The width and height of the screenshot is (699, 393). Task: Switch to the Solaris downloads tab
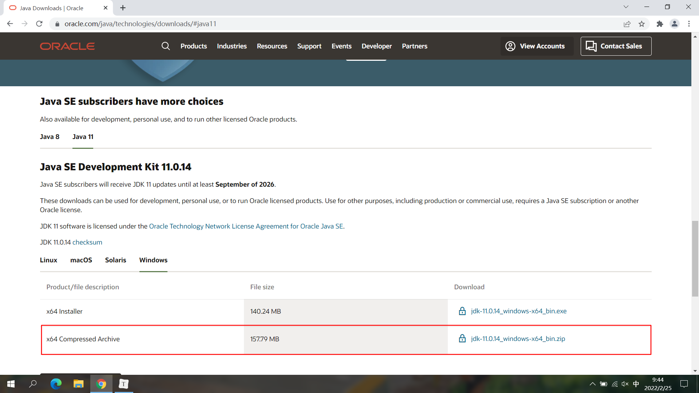[x=115, y=260]
